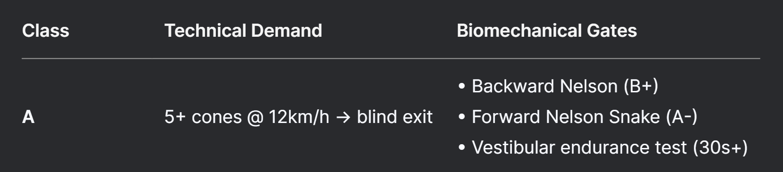
Task: Click the Biomechanical Gates column header
Action: tap(547, 31)
